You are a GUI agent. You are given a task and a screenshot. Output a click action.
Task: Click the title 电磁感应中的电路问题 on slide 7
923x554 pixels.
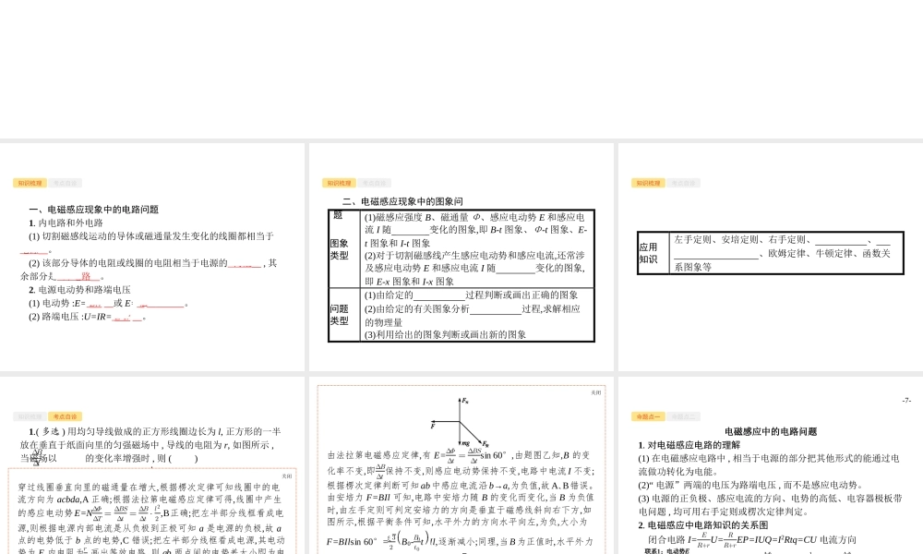click(771, 431)
